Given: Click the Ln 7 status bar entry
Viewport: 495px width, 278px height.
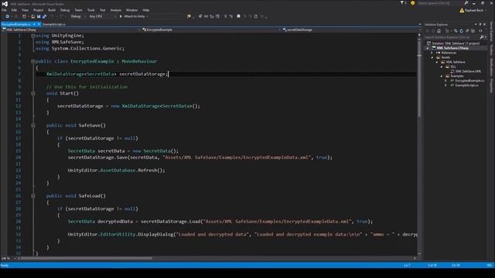Looking at the screenshot, I should pyautogui.click(x=407, y=266).
